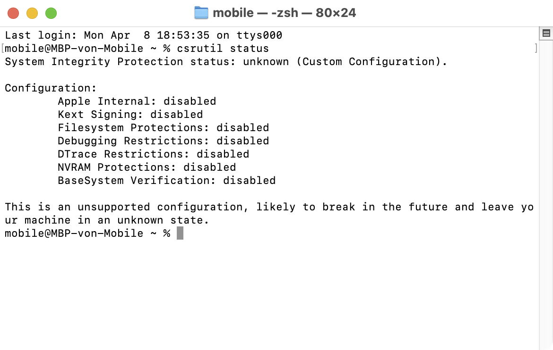Minimize the Terminal window with yellow button
Image resolution: width=553 pixels, height=350 pixels.
point(32,13)
